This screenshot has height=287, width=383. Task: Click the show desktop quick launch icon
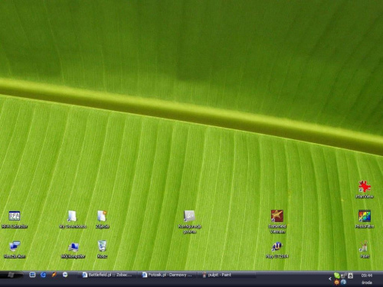tap(32, 275)
